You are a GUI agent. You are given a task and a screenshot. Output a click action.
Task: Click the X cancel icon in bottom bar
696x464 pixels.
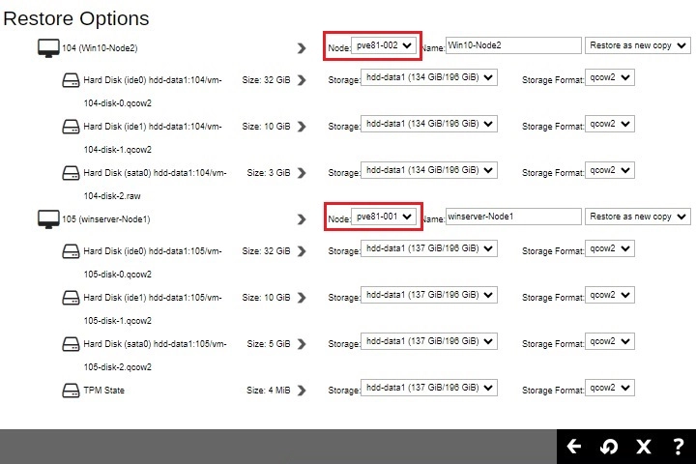[x=643, y=447]
